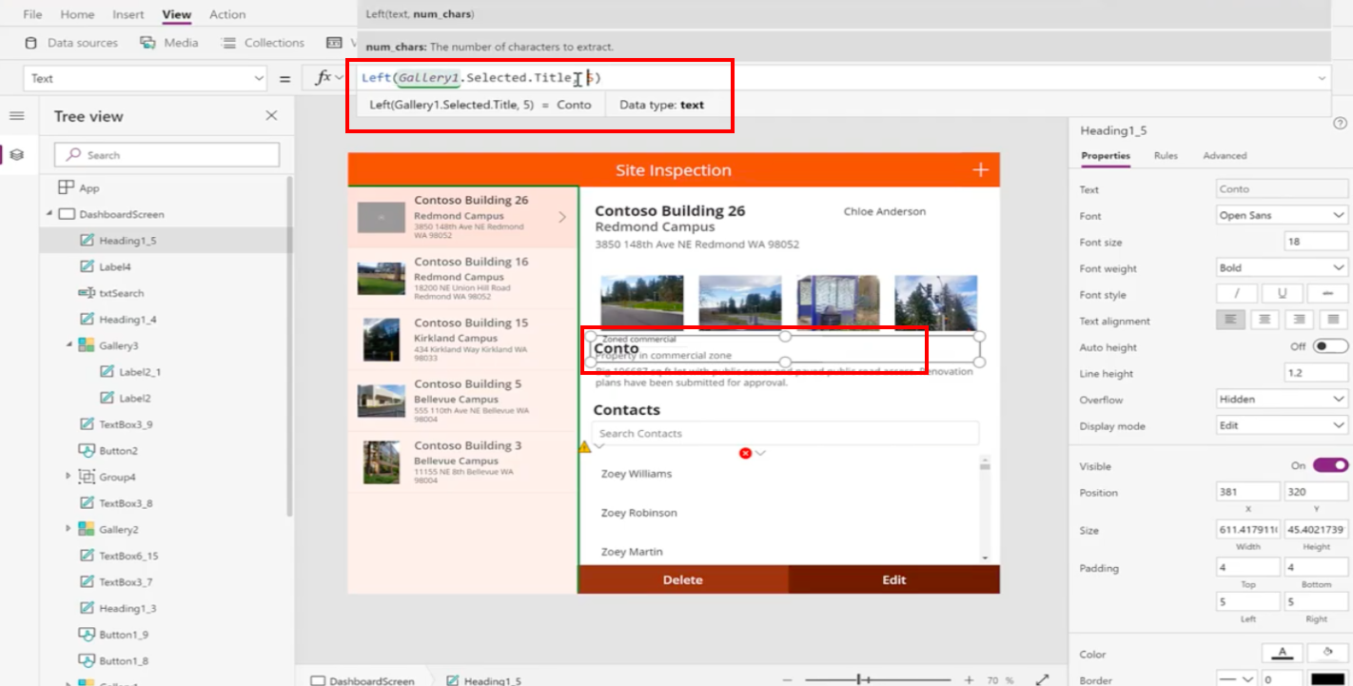1353x686 pixels.
Task: Set text alignment to right
Action: [x=1299, y=321]
